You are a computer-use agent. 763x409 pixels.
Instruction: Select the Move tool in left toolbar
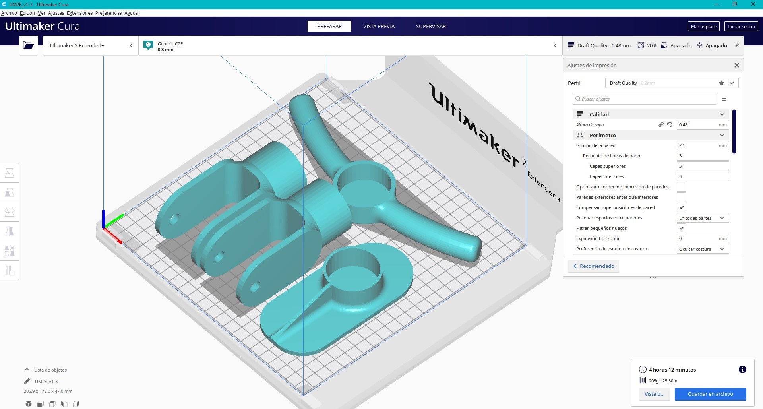pos(10,173)
